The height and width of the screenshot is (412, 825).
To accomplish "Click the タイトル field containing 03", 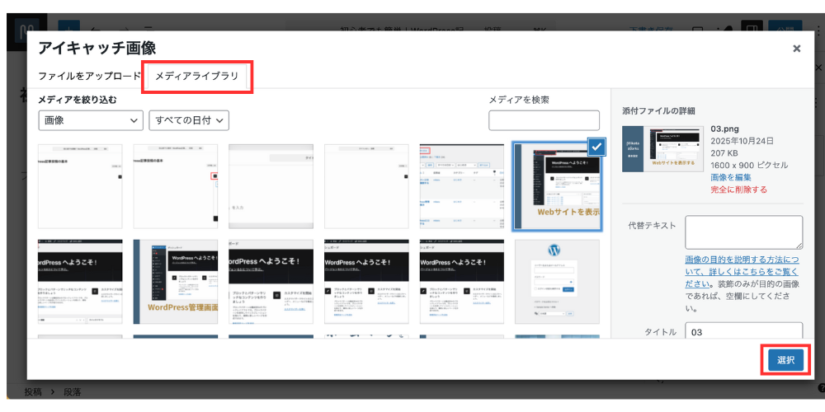I will click(743, 332).
